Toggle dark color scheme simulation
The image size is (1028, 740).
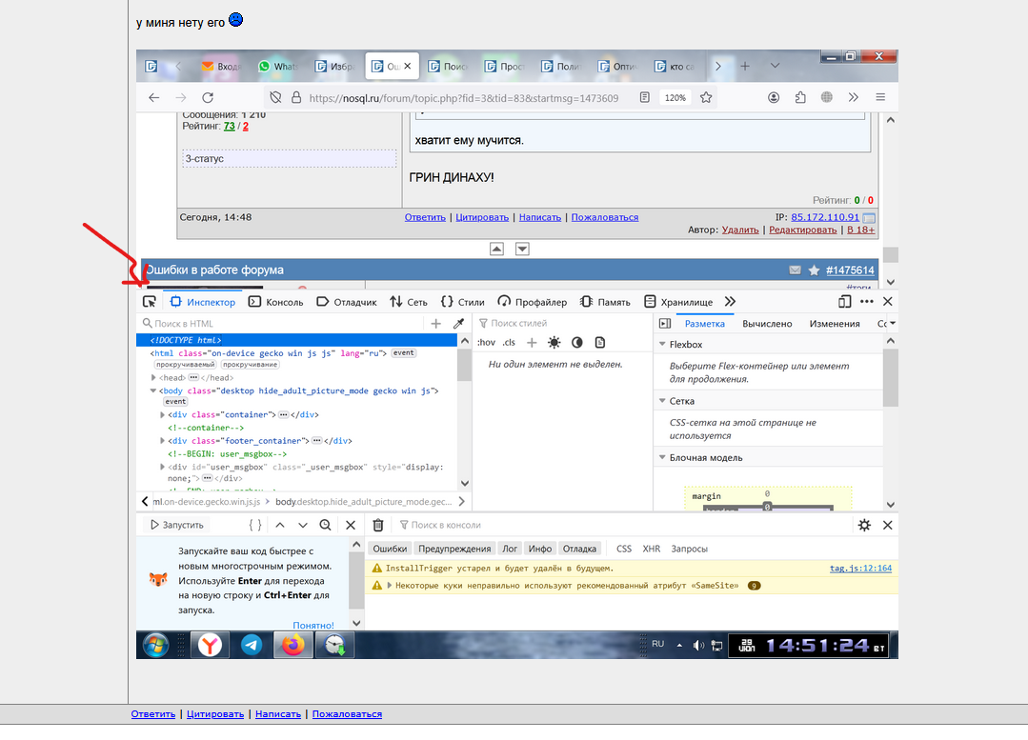pos(577,342)
